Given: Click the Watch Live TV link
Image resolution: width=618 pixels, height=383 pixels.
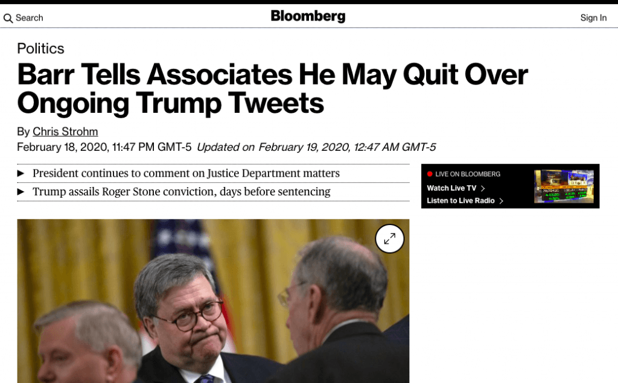Looking at the screenshot, I should coord(451,188).
